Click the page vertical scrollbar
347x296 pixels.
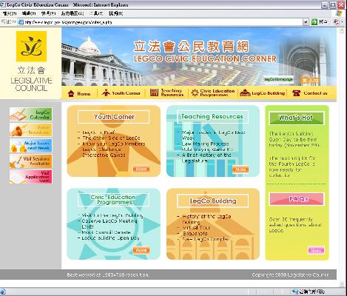[x=342, y=158]
